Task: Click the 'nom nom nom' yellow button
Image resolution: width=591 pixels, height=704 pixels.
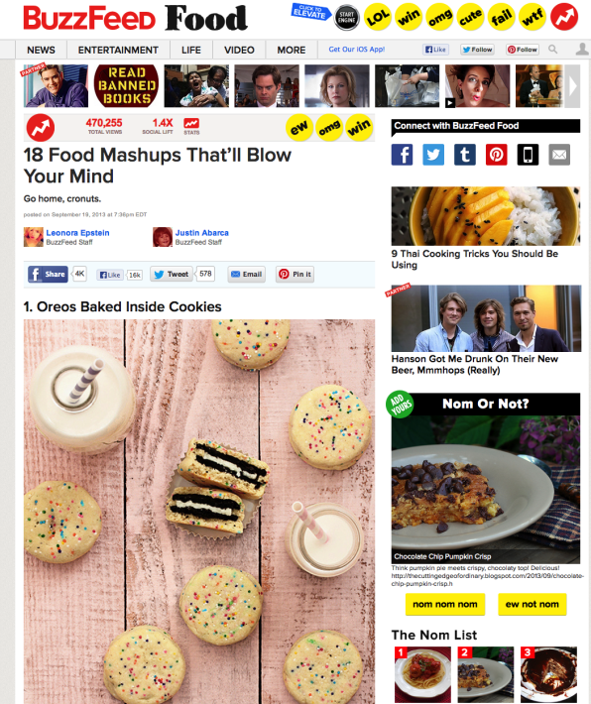Action: 445,604
